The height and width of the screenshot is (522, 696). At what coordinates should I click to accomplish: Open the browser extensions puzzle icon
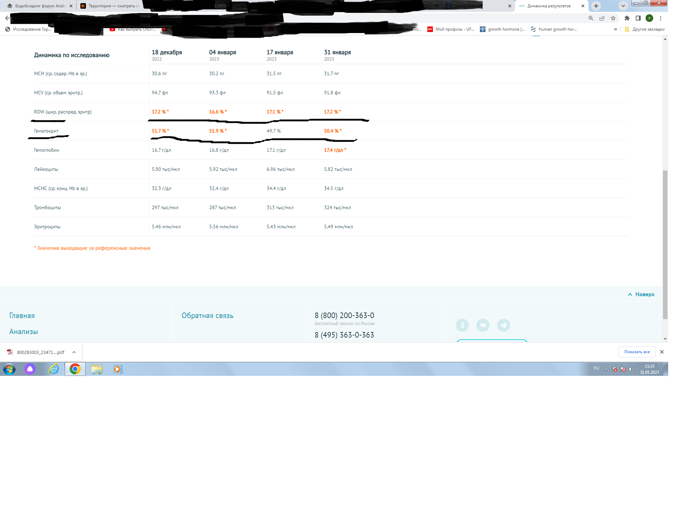coord(627,18)
